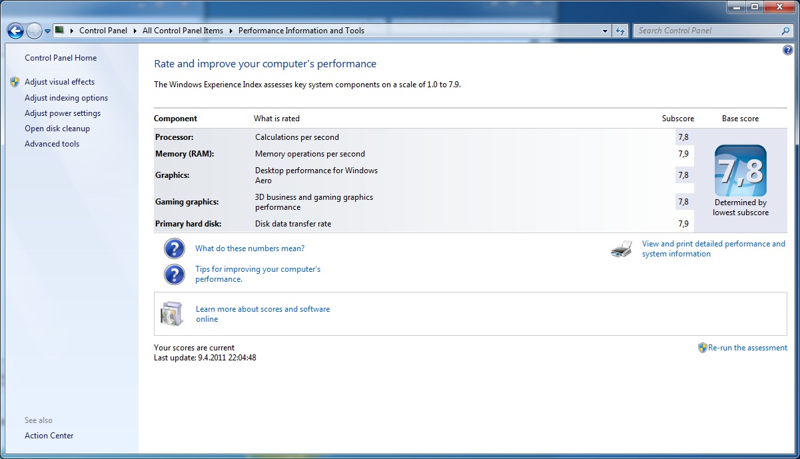Click the Back navigation arrow button
The height and width of the screenshot is (459, 800).
(x=15, y=31)
